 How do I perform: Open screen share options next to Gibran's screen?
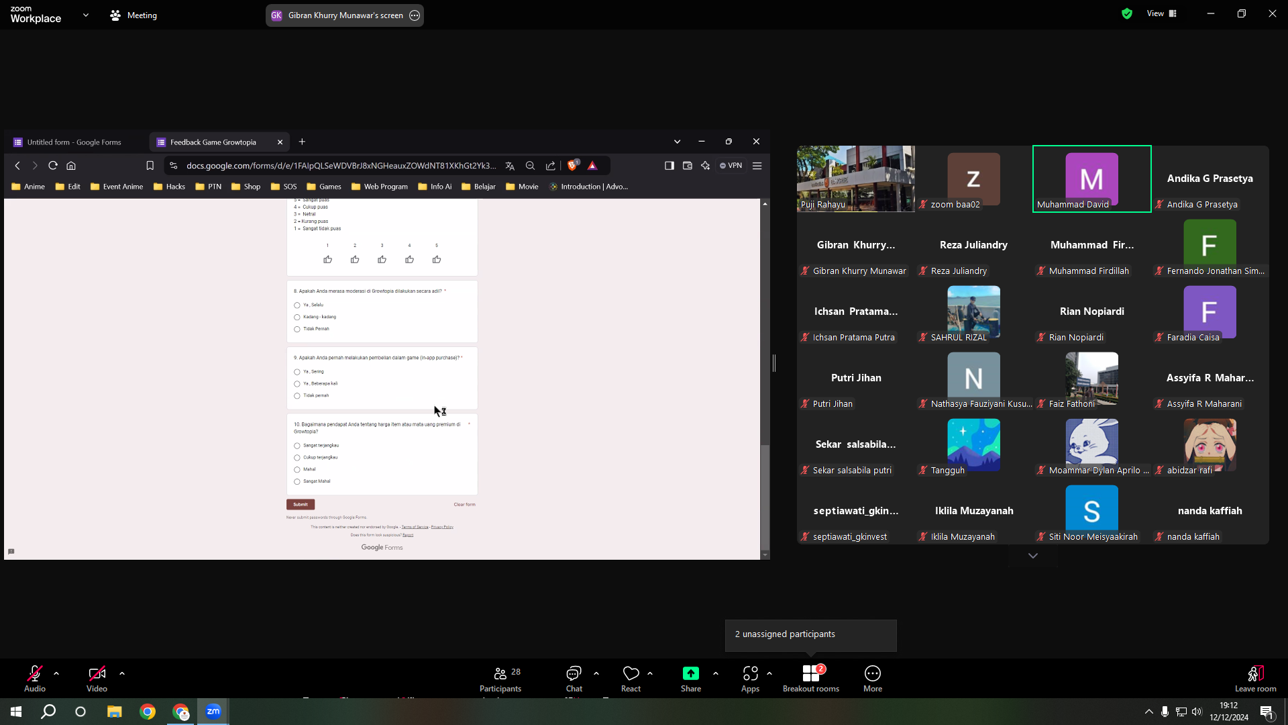(x=415, y=15)
